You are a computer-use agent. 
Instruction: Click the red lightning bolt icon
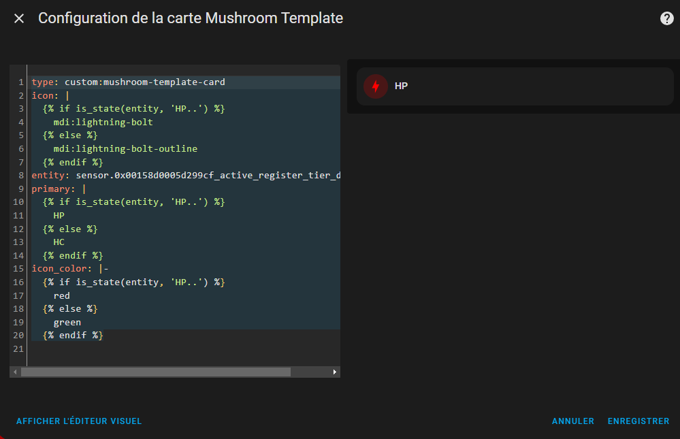[376, 86]
